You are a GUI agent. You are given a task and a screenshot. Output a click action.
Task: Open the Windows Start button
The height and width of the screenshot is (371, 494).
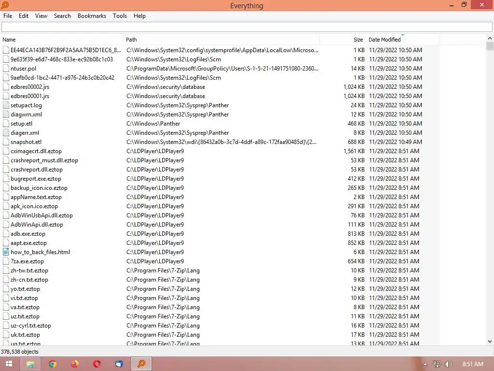coord(9,364)
